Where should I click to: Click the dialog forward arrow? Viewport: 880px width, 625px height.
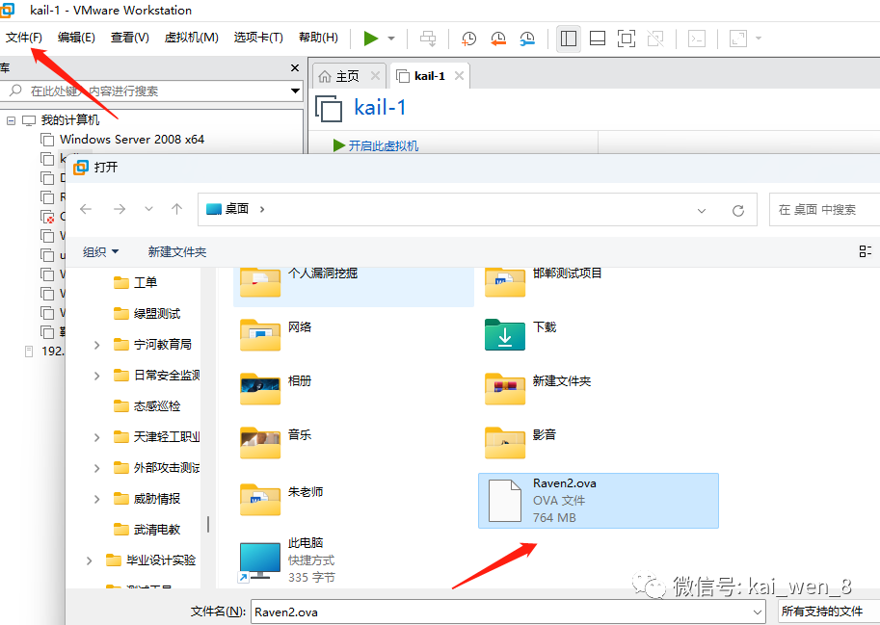pos(119,209)
